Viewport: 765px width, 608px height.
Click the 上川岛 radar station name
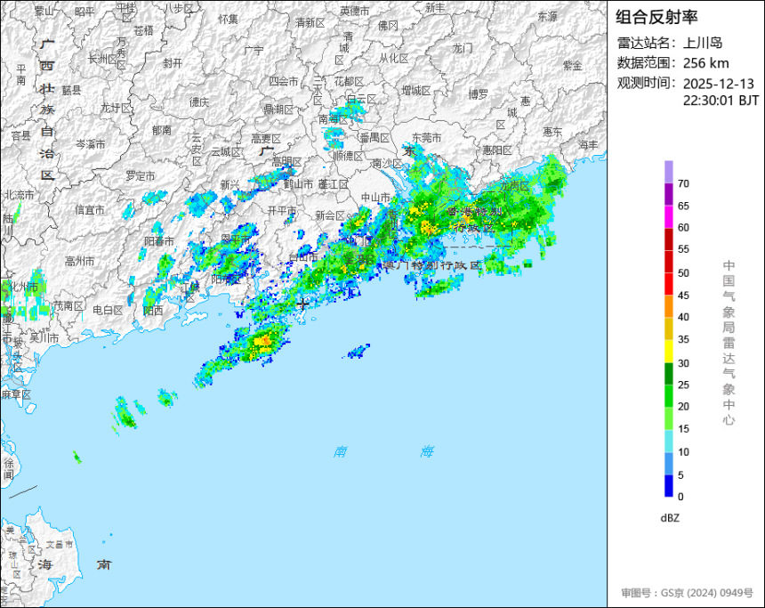703,43
